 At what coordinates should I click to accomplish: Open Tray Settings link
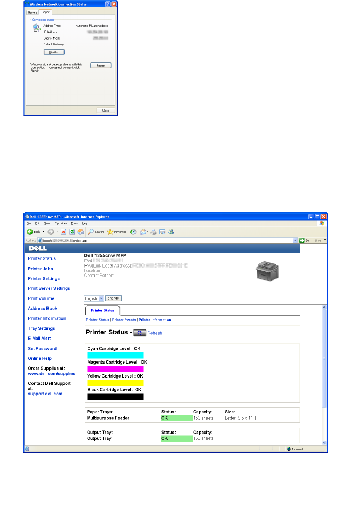42,328
